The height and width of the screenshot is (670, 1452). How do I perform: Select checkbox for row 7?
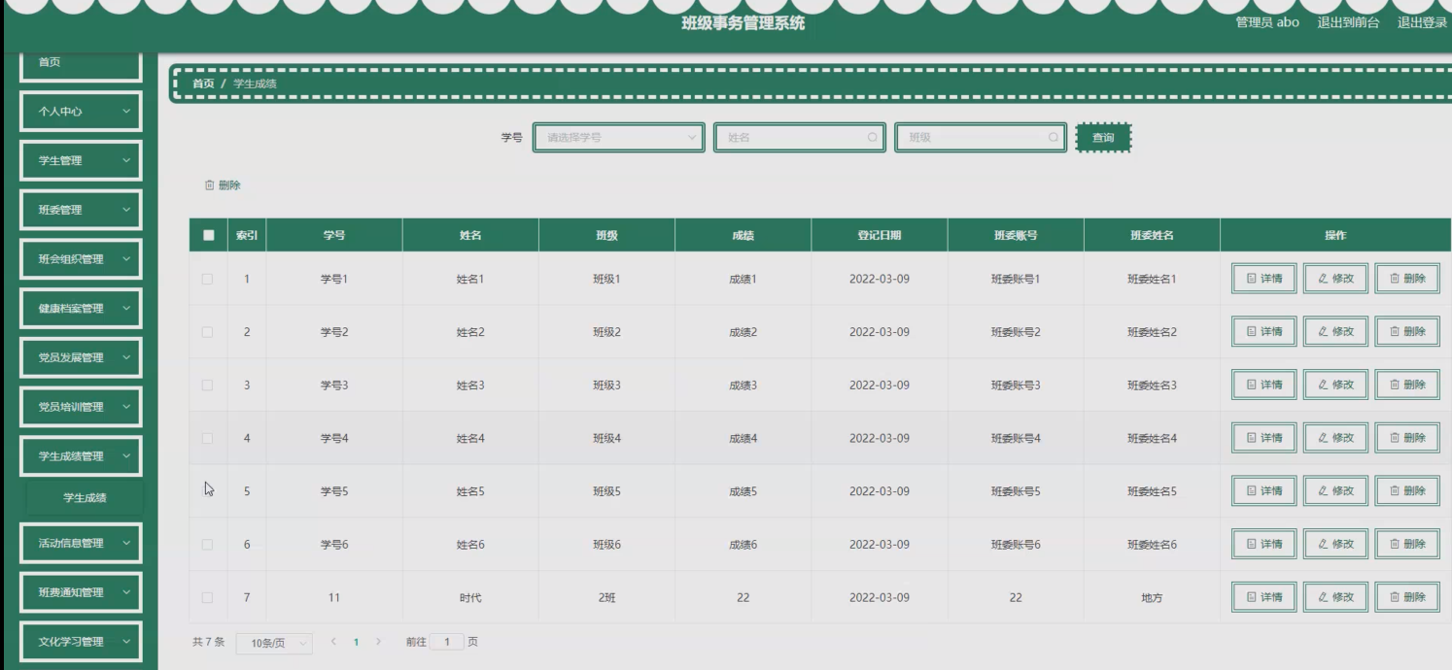[207, 597]
